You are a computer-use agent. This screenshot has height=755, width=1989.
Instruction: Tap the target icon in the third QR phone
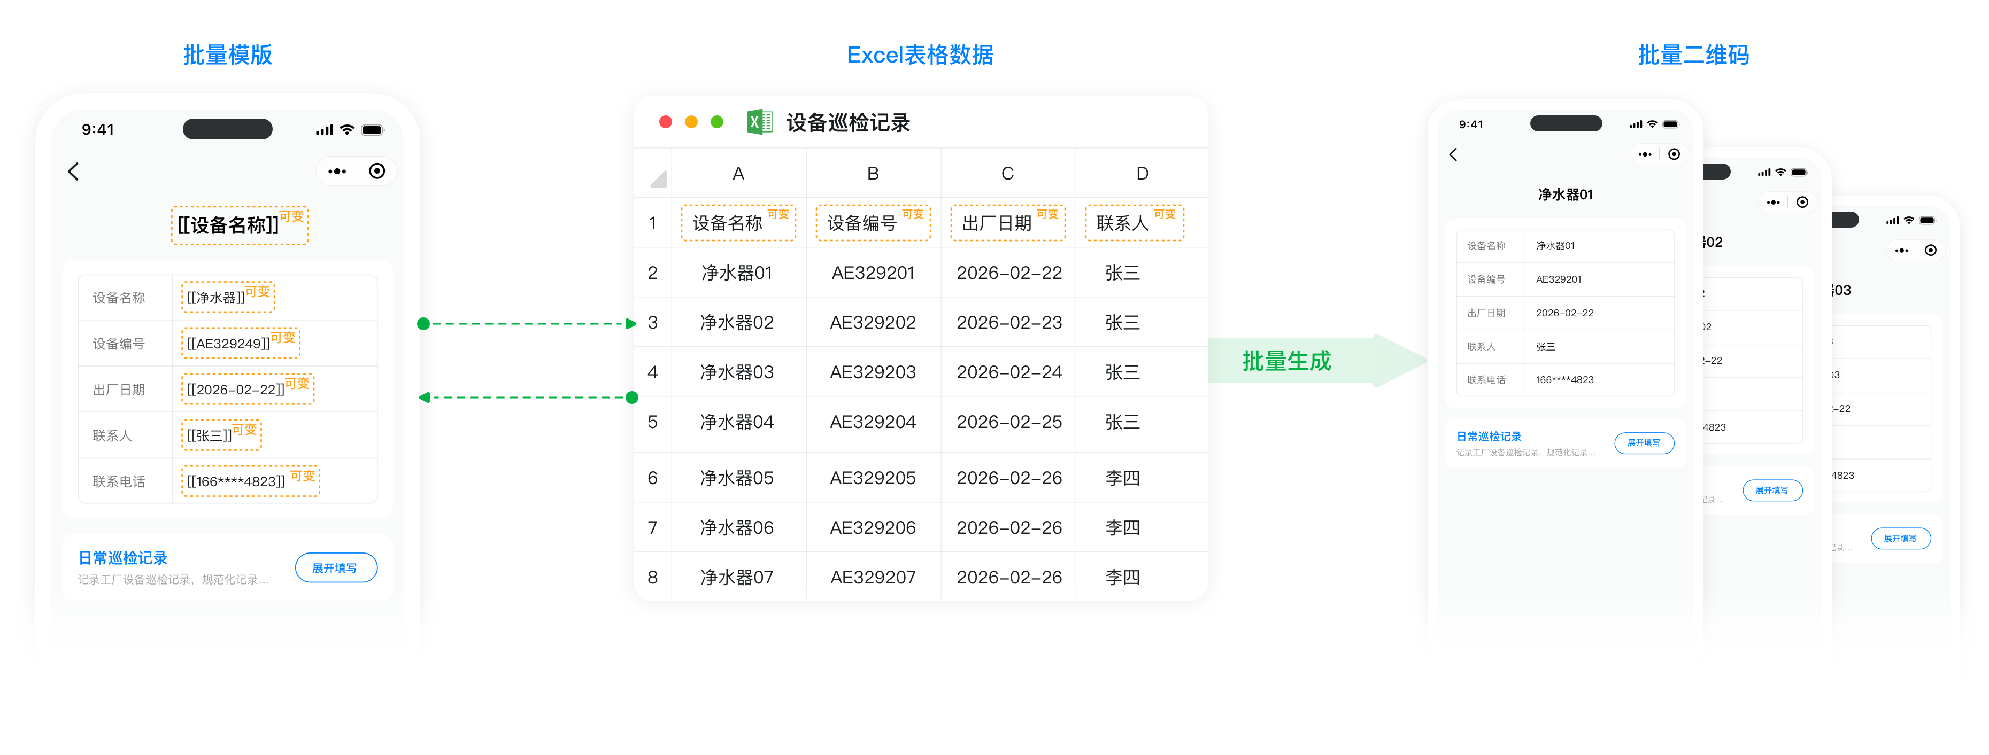pos(1930,250)
